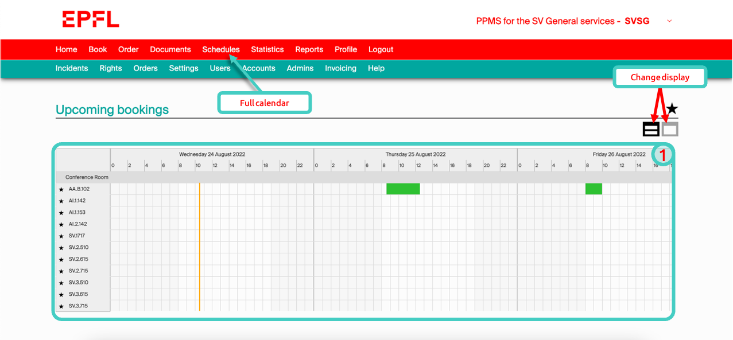
Task: Click star icon beside AI.2.142
Action: pyautogui.click(x=61, y=224)
